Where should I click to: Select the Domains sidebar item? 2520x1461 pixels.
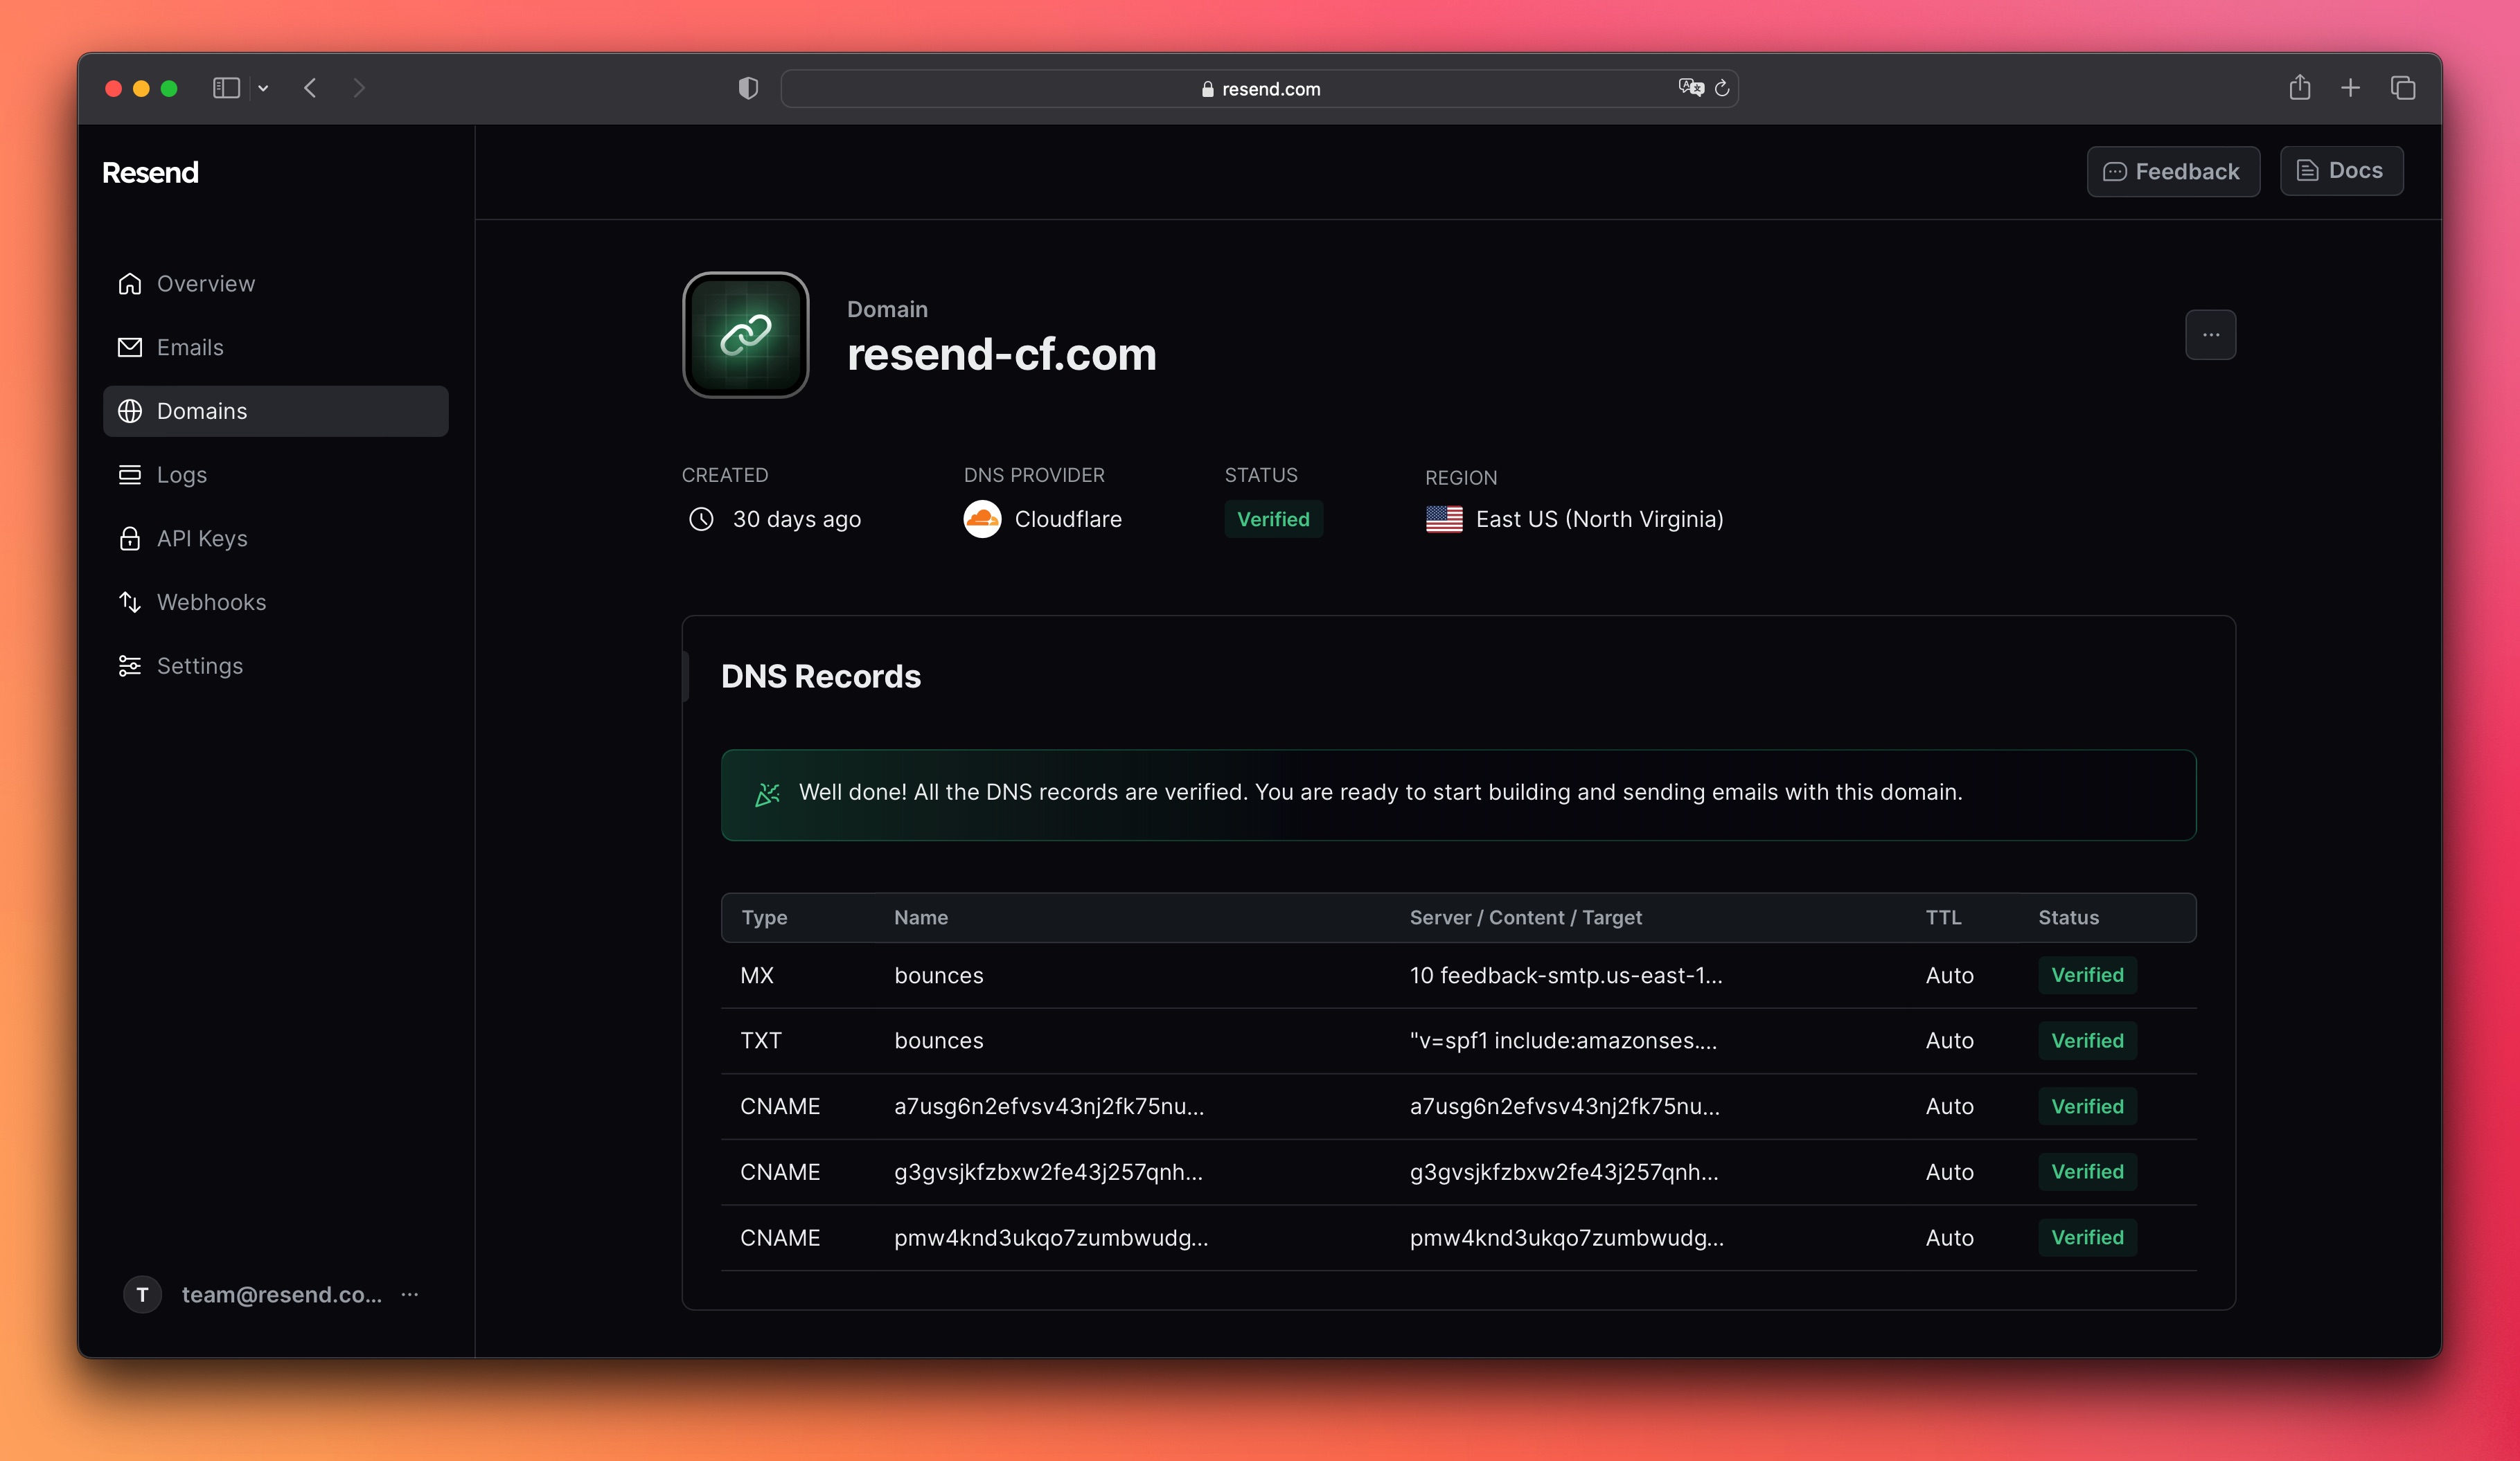275,411
